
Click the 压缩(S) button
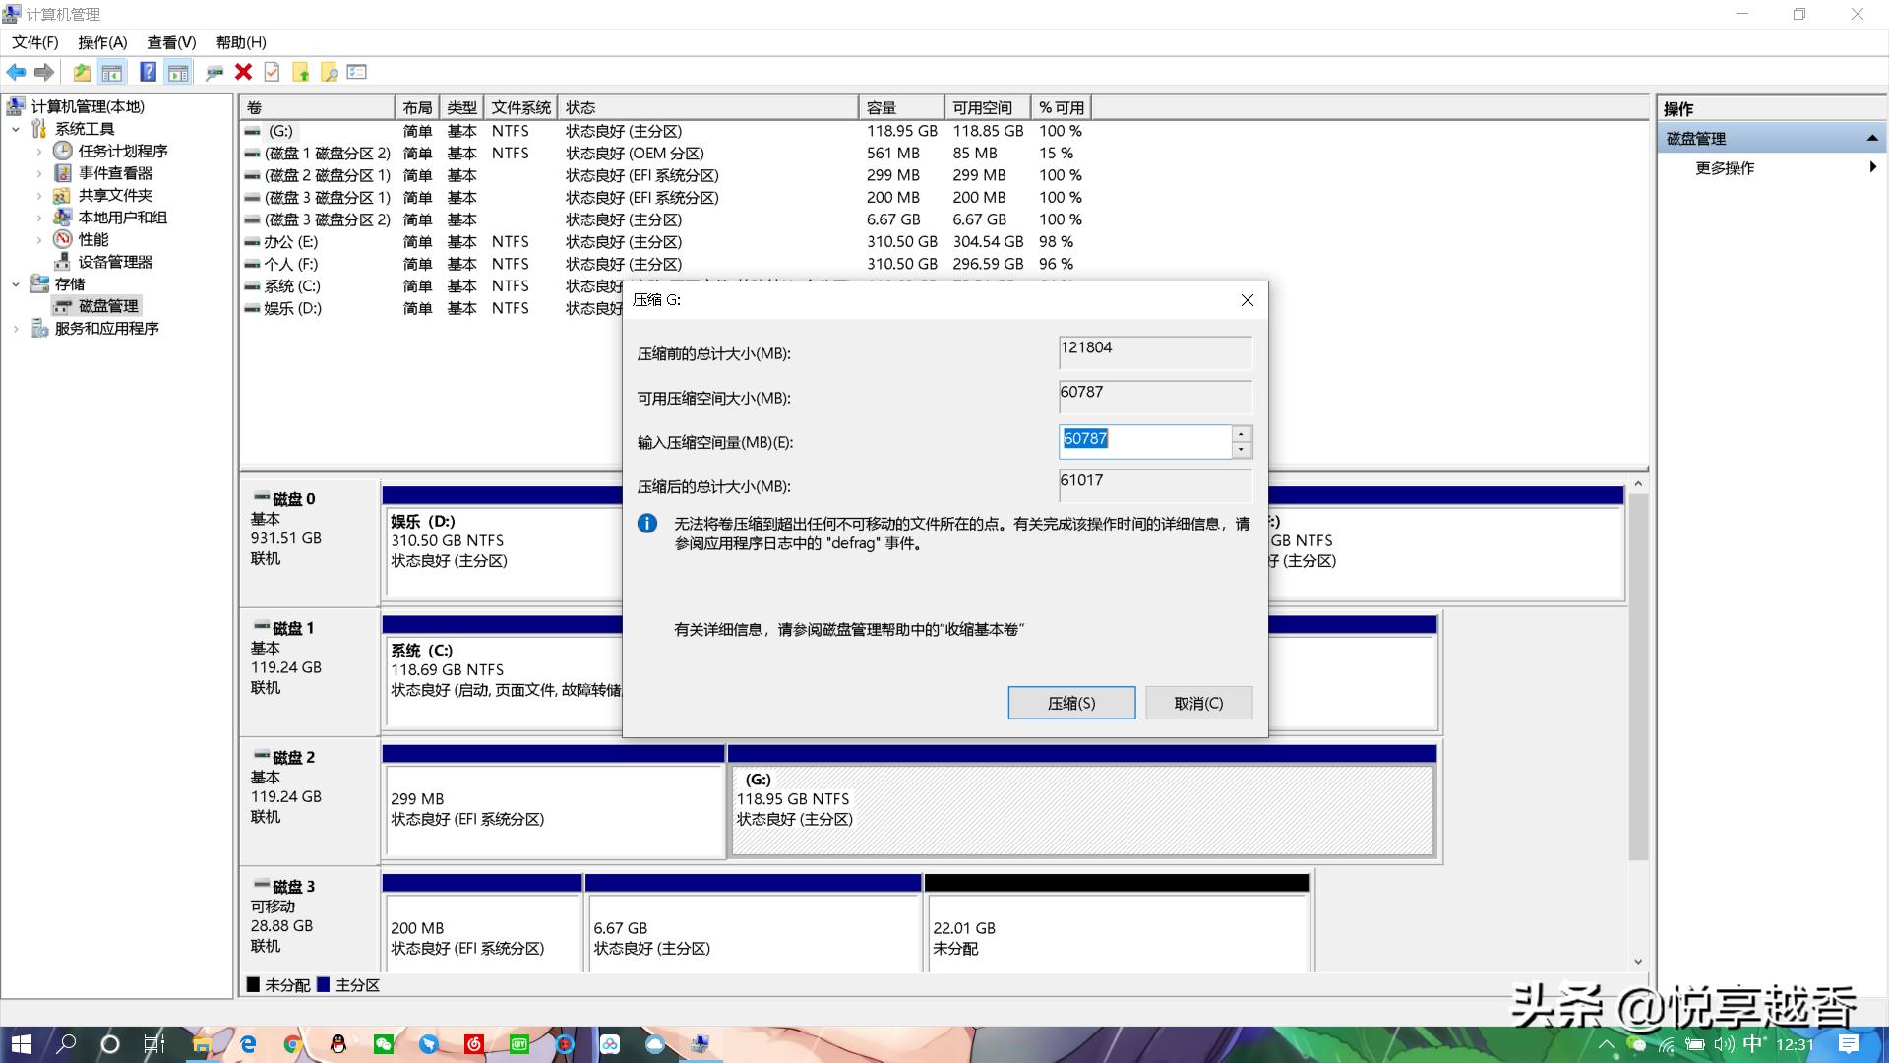click(1071, 703)
